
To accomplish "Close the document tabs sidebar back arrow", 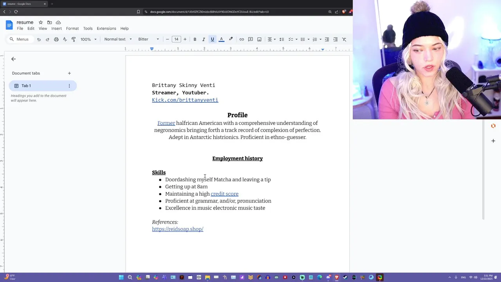I will tap(13, 59).
